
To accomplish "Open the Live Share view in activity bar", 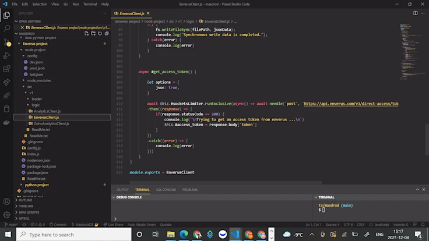I will pos(6,82).
